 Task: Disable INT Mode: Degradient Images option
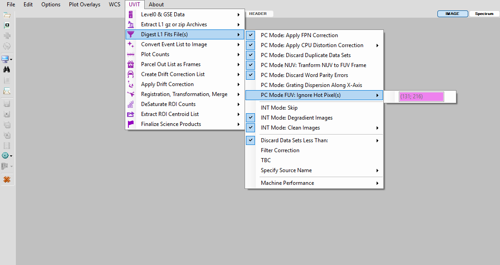[251, 118]
